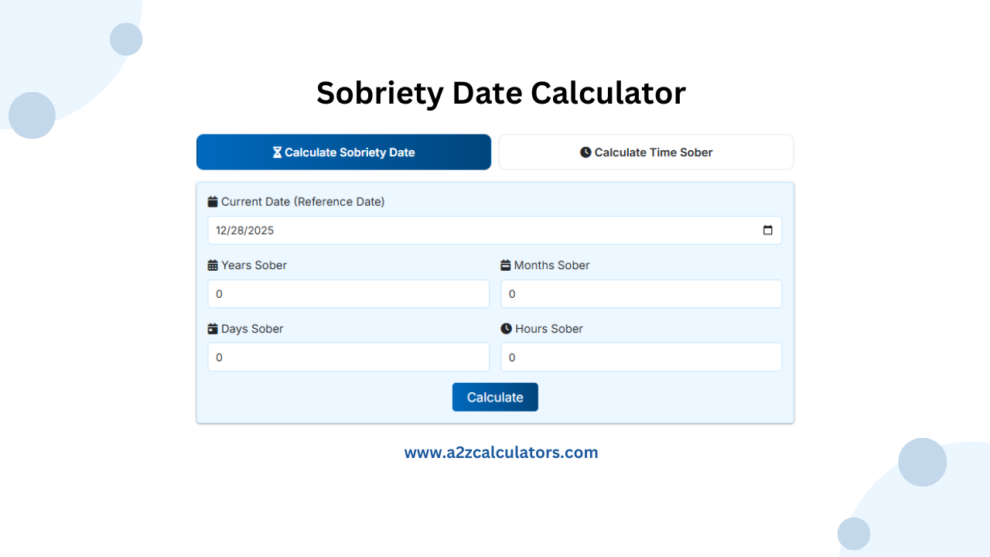The image size is (990, 557).
Task: Open the date picker calendar icon in the date field
Action: (x=768, y=230)
